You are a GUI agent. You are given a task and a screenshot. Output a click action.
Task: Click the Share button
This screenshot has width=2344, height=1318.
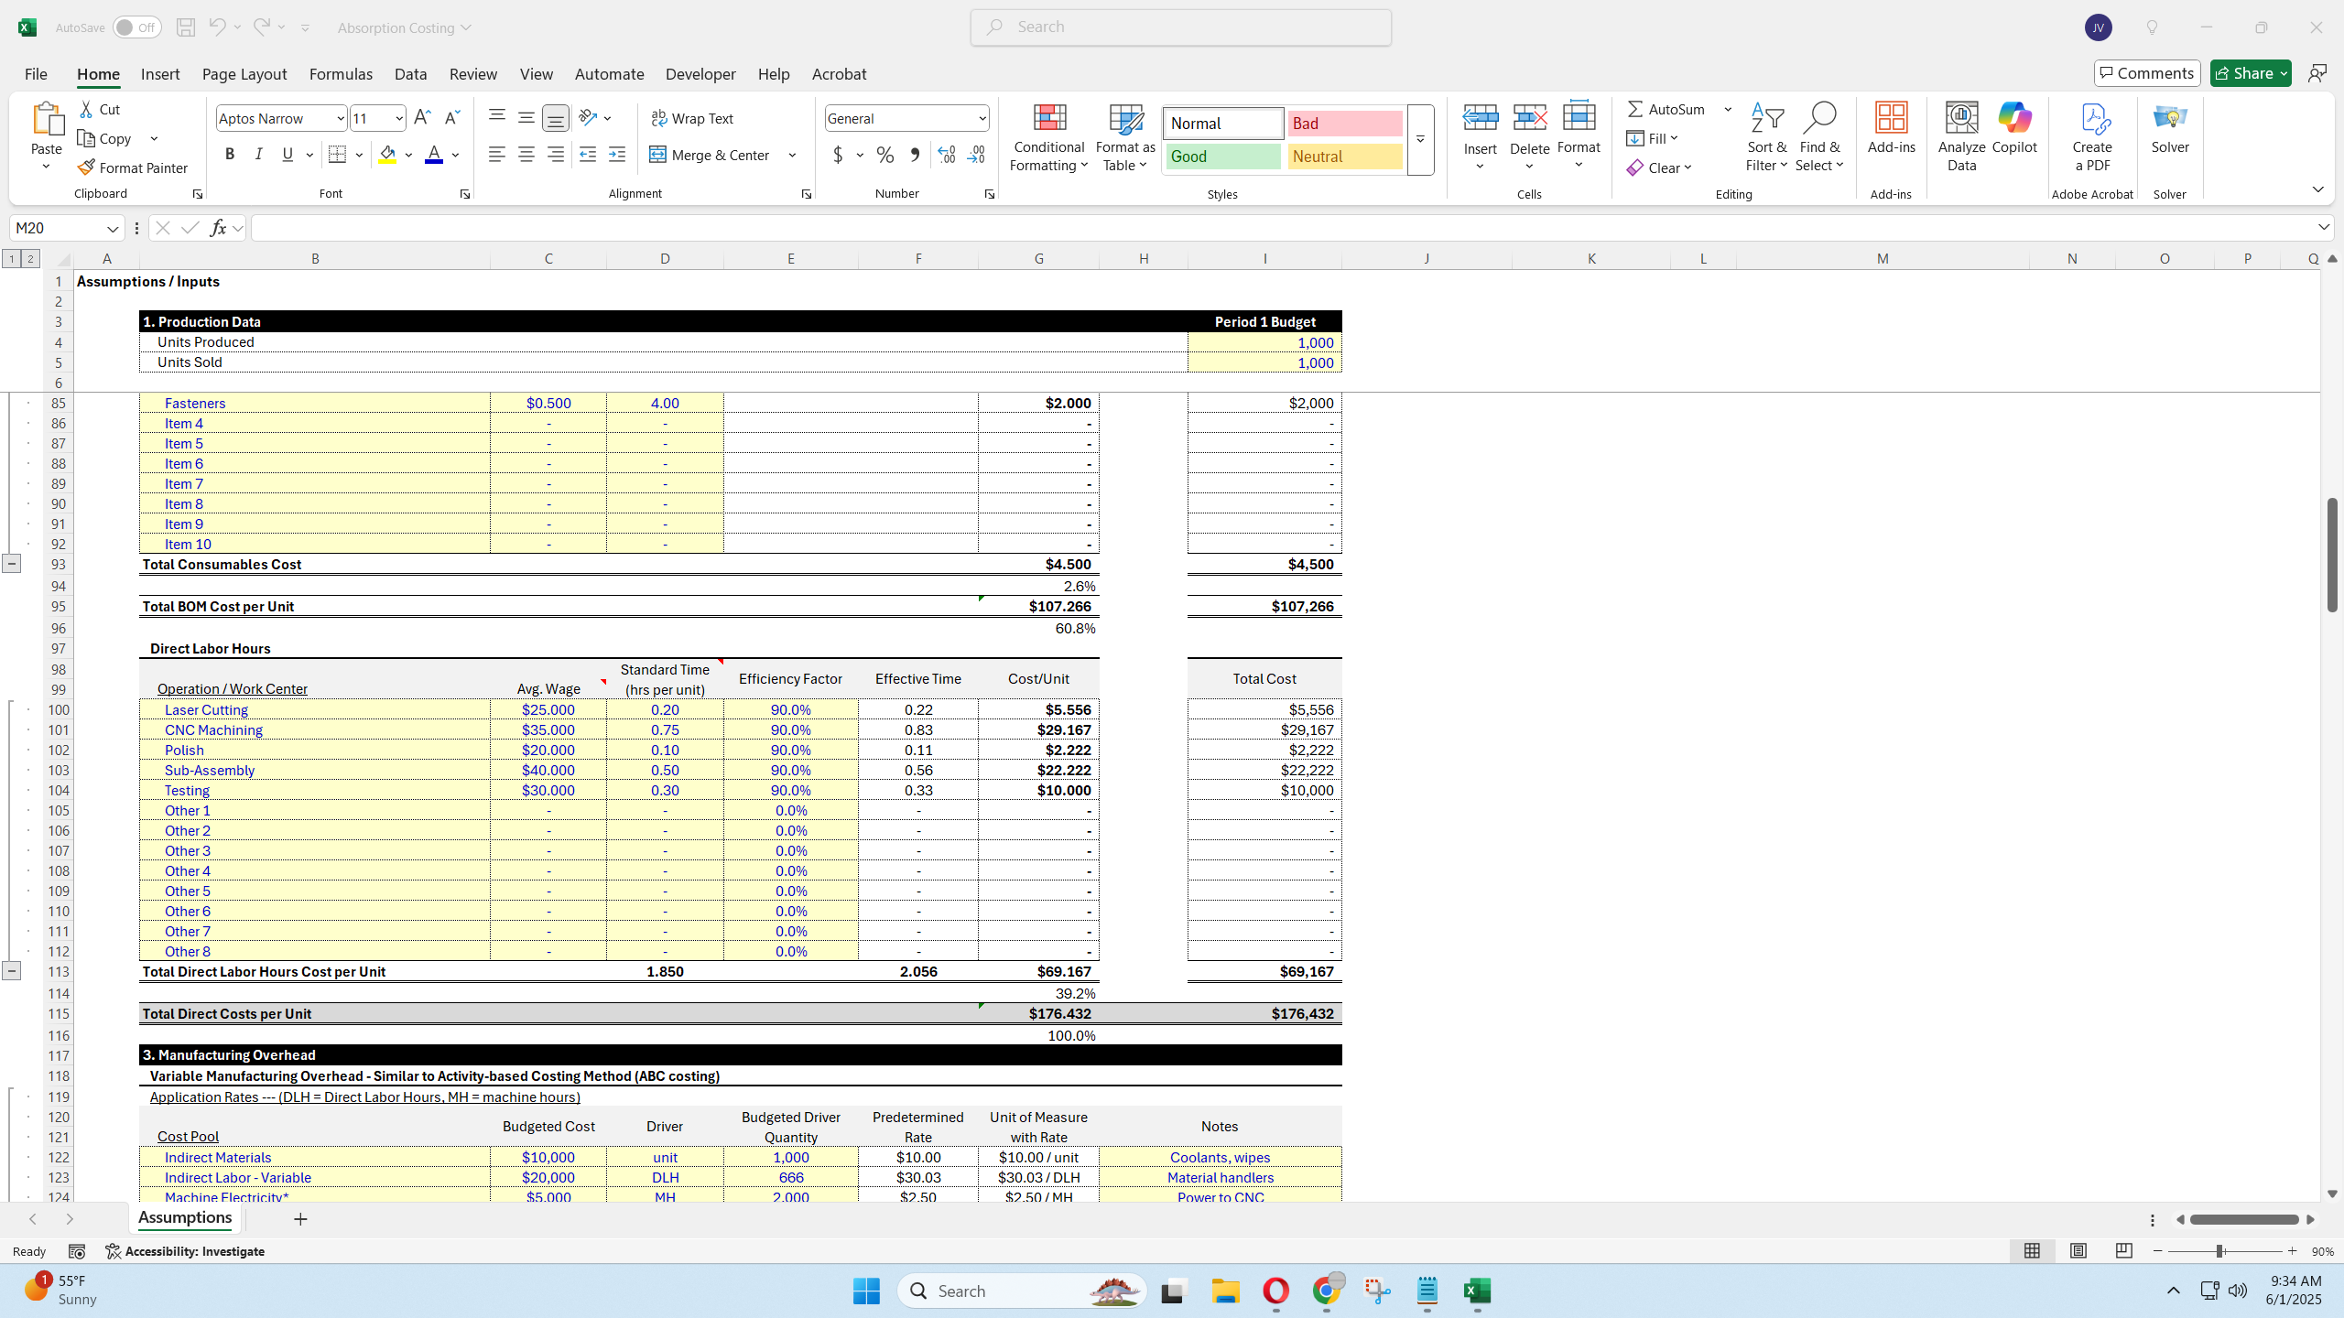coord(2250,72)
